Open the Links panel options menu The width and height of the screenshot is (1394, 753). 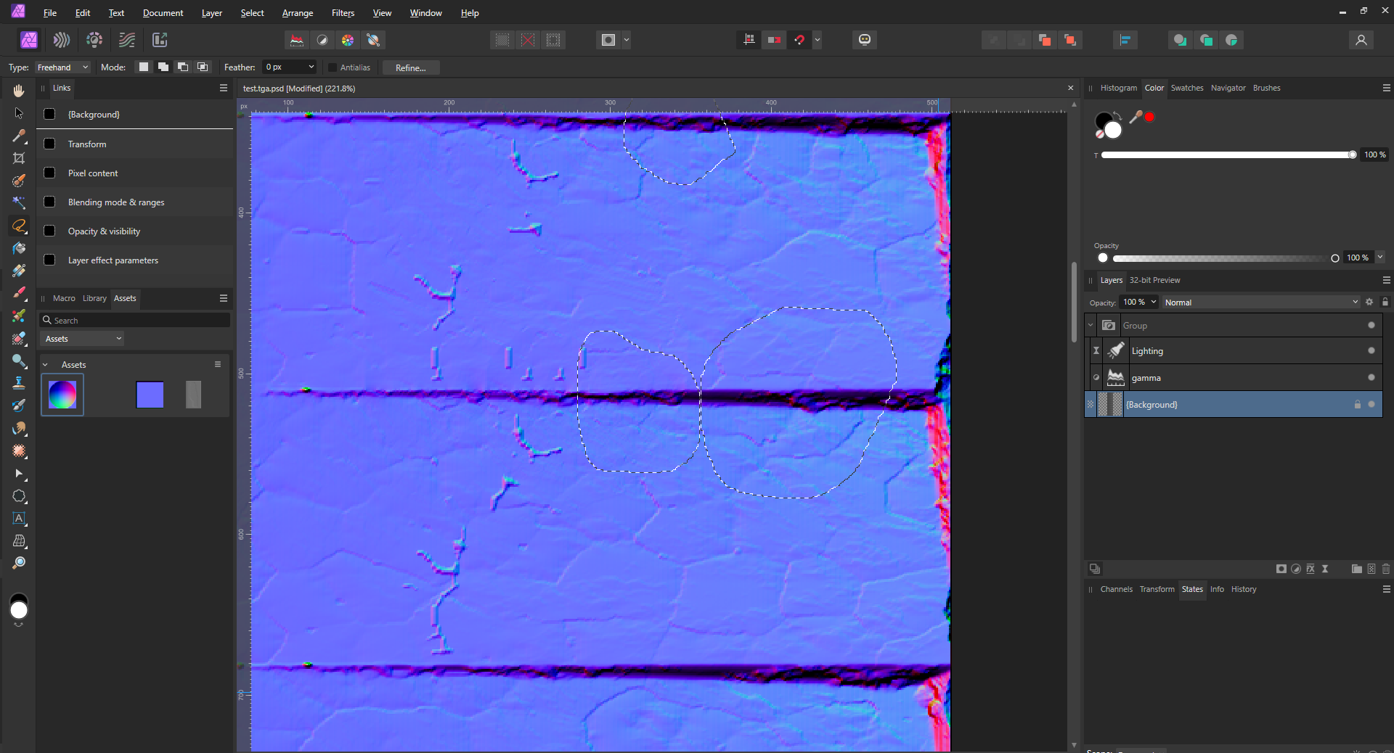pos(224,88)
